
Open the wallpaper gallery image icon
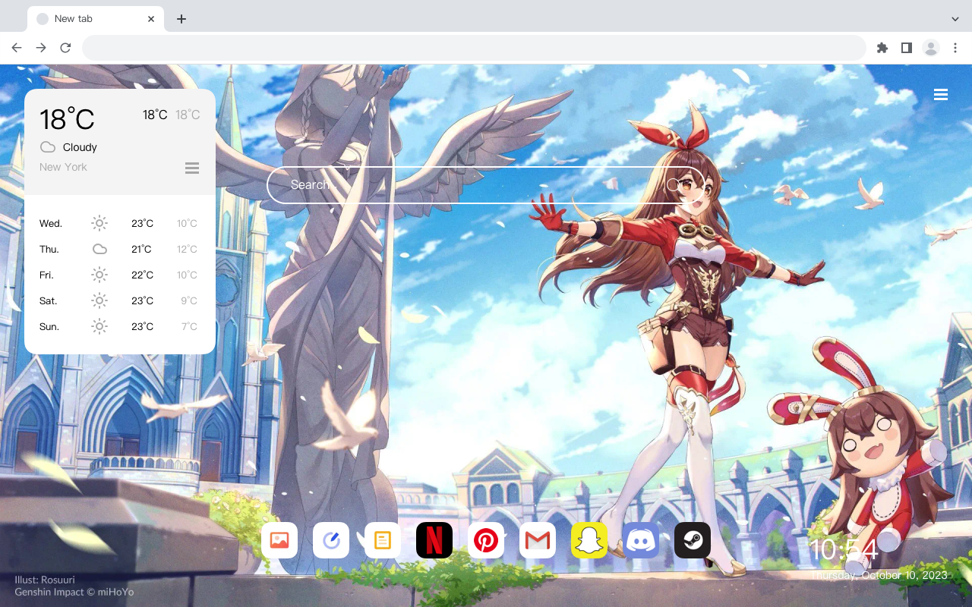pos(279,540)
